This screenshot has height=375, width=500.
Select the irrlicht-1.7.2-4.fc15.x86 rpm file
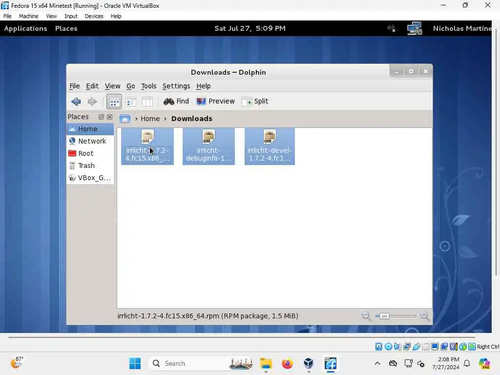[x=147, y=146]
